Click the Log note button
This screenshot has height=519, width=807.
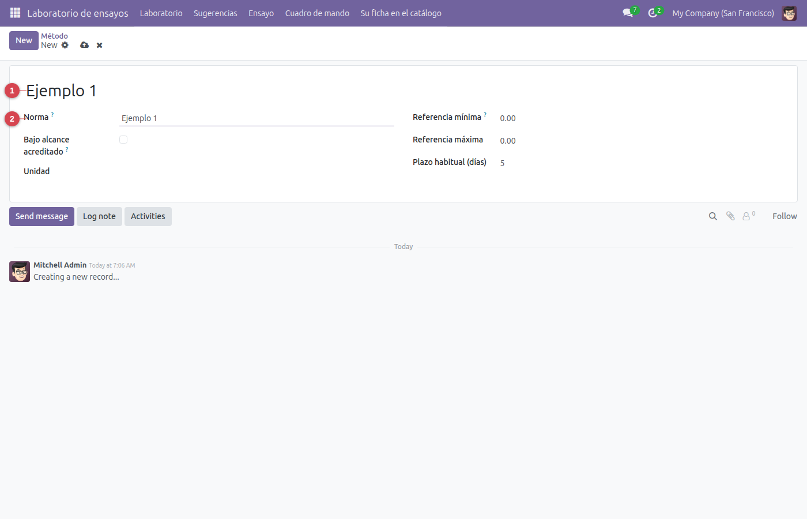tap(99, 216)
